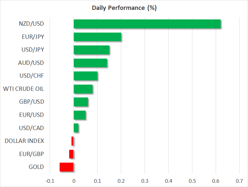
Task: Click the -0.1 axis value
Action: coord(49,181)
